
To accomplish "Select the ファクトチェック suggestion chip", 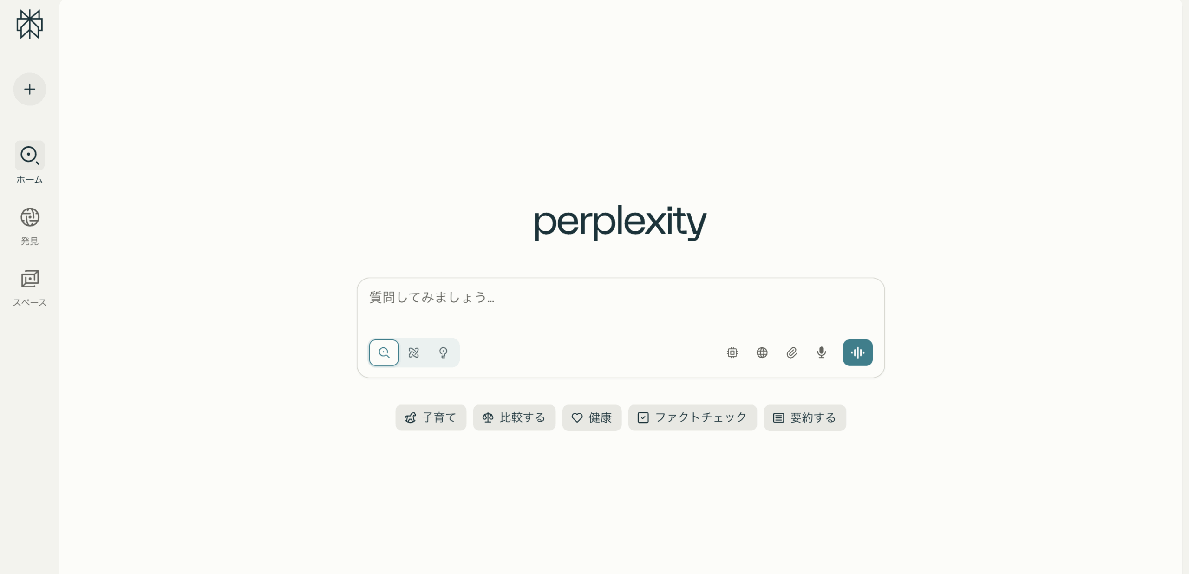I will pos(692,417).
